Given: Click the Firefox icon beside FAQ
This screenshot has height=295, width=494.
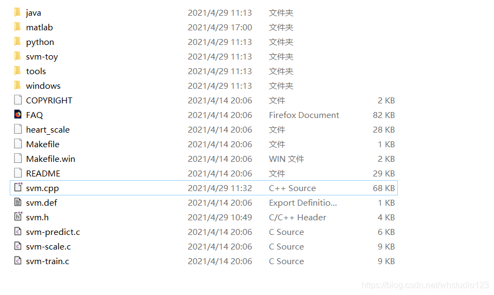Looking at the screenshot, I should coord(18,114).
